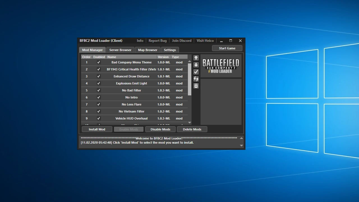Image resolution: width=359 pixels, height=202 pixels.
Task: Click version "1.0.3-ML" of No Bad Filter
Action: pyautogui.click(x=164, y=90)
